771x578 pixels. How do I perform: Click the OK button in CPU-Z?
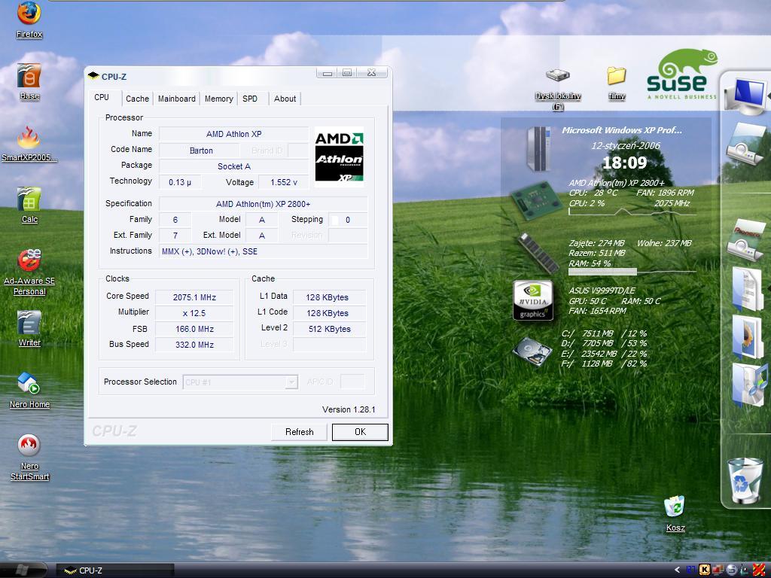click(x=360, y=432)
